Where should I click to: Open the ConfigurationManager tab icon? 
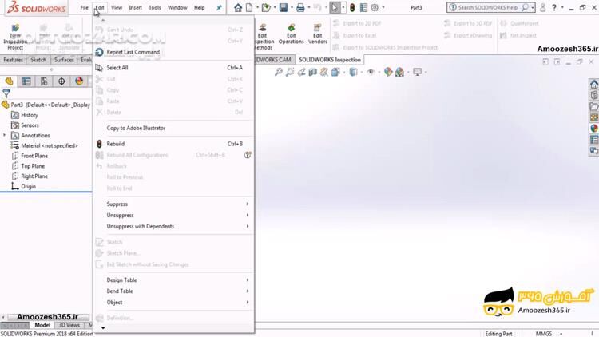click(44, 81)
